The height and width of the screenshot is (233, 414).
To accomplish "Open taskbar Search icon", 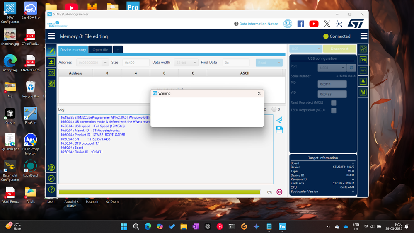I will click(136, 226).
